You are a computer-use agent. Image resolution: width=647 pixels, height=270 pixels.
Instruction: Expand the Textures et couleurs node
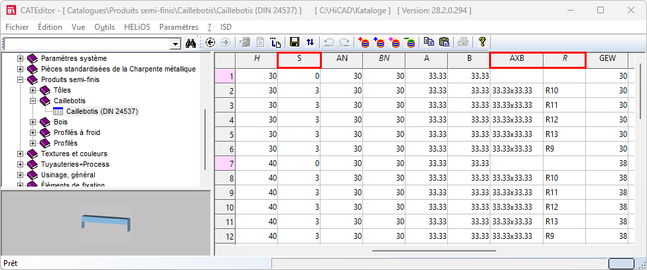pyautogui.click(x=20, y=154)
